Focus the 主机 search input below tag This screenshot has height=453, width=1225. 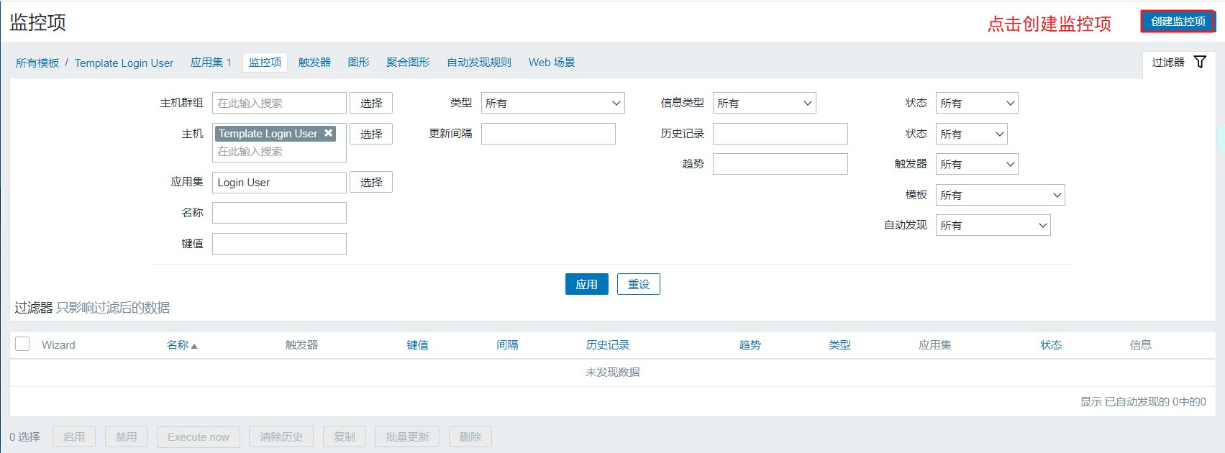[x=279, y=152]
